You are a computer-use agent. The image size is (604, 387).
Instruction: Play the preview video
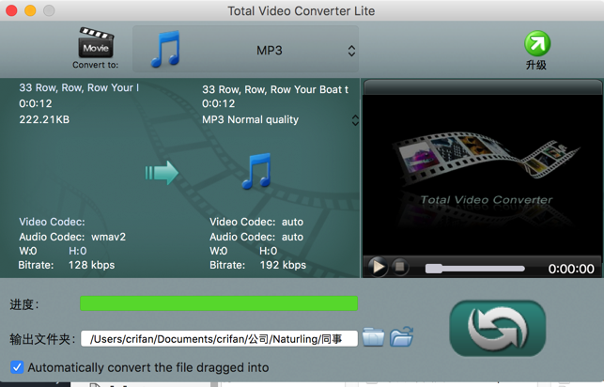(x=377, y=267)
